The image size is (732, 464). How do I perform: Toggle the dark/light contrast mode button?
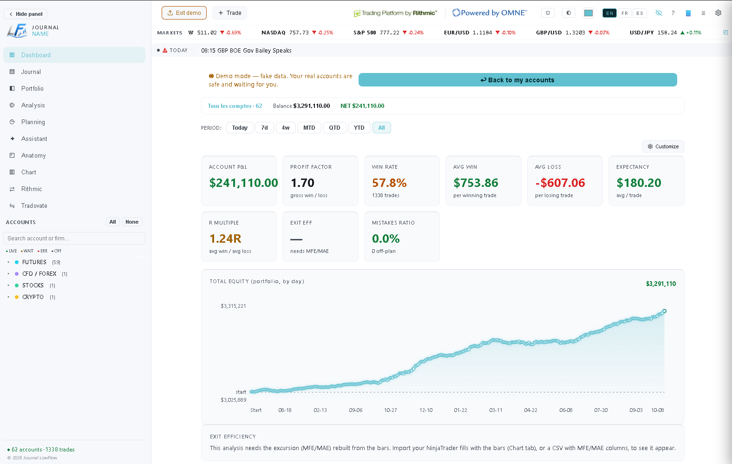tap(569, 13)
